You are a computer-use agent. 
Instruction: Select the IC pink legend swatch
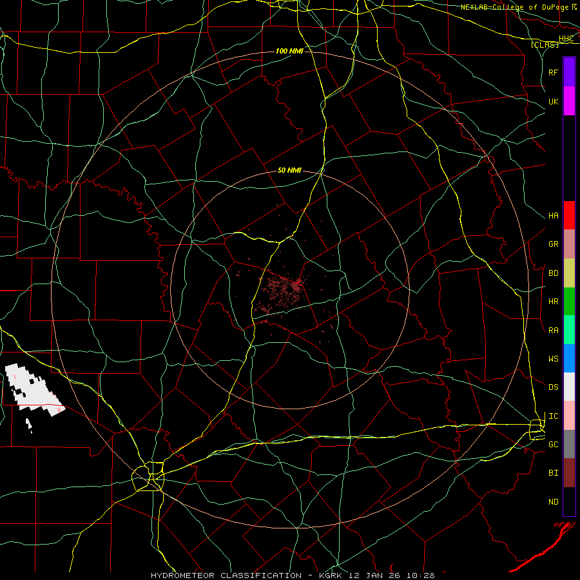point(569,416)
